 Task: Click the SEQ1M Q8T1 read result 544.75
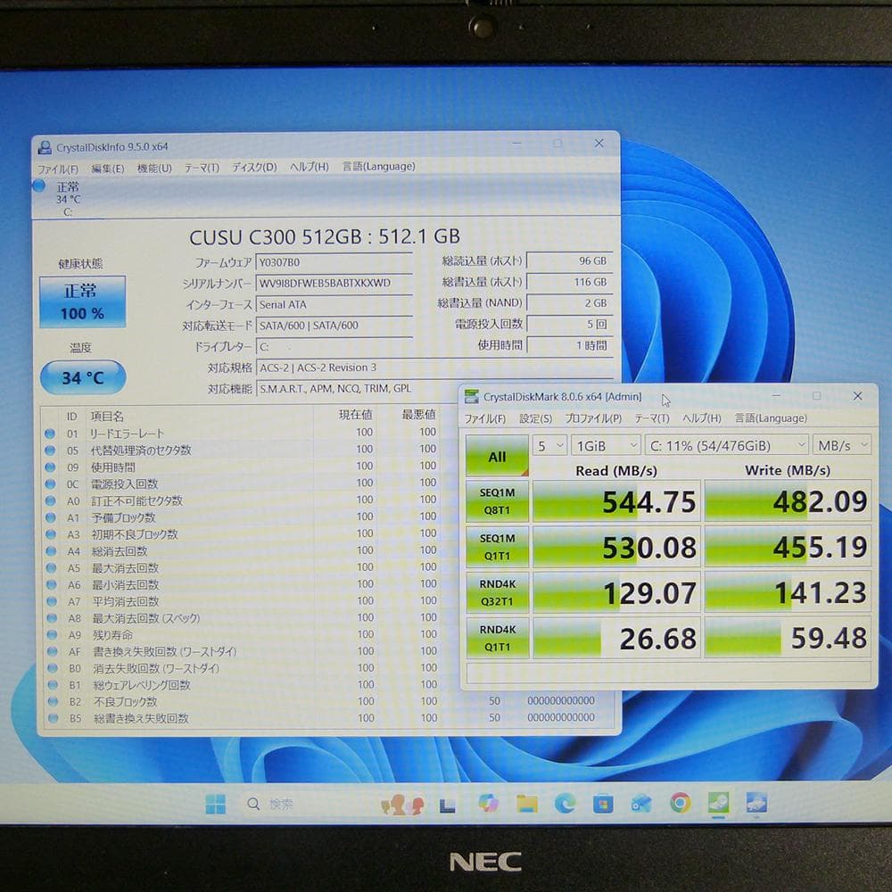tap(616, 501)
